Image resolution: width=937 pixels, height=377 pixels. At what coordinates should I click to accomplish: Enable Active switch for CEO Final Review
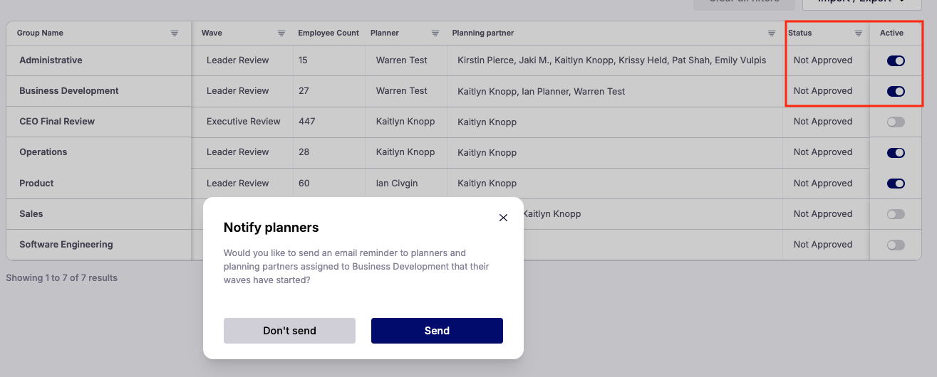(x=896, y=122)
